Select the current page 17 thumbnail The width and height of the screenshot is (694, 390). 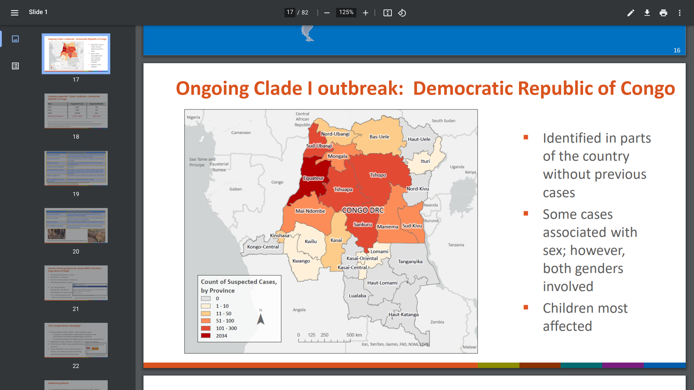76,54
